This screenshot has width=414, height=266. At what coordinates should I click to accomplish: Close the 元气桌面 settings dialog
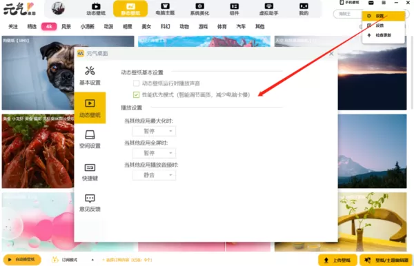[x=331, y=54]
